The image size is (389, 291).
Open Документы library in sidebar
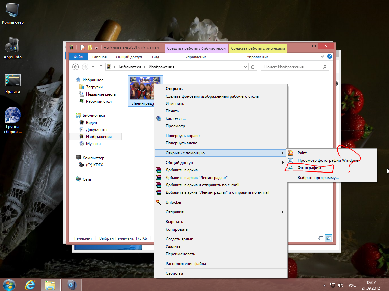pos(96,130)
